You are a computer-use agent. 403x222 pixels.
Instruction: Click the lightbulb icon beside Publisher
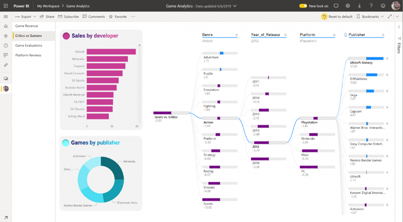[x=345, y=35]
